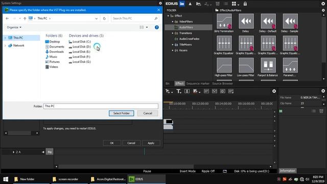Click Select Folder button
Image resolution: width=327 pixels, height=184 pixels.
[122, 113]
